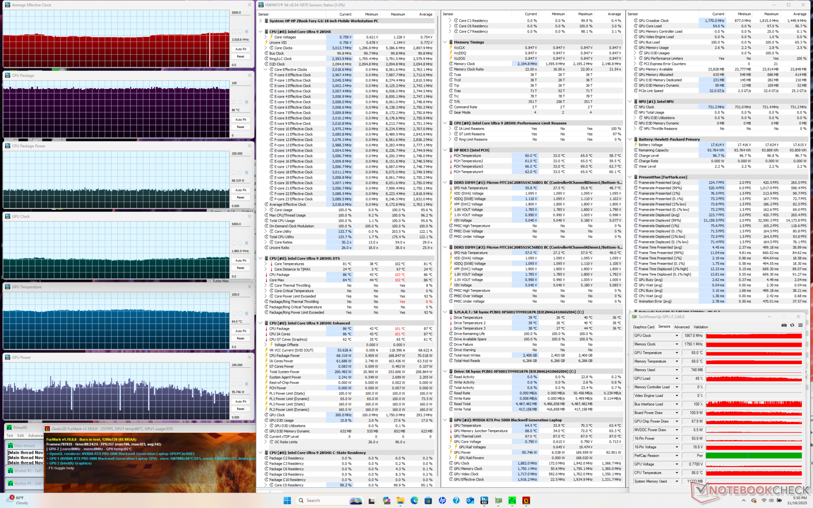
Task: Open Outlook icon on taskbar
Action: (470, 500)
